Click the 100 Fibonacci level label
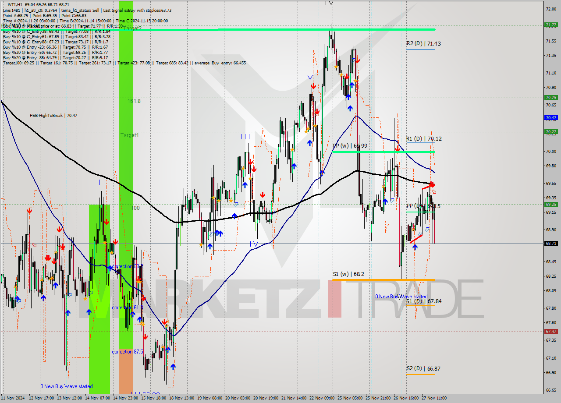This screenshot has width=561, height=403. pyautogui.click(x=135, y=208)
